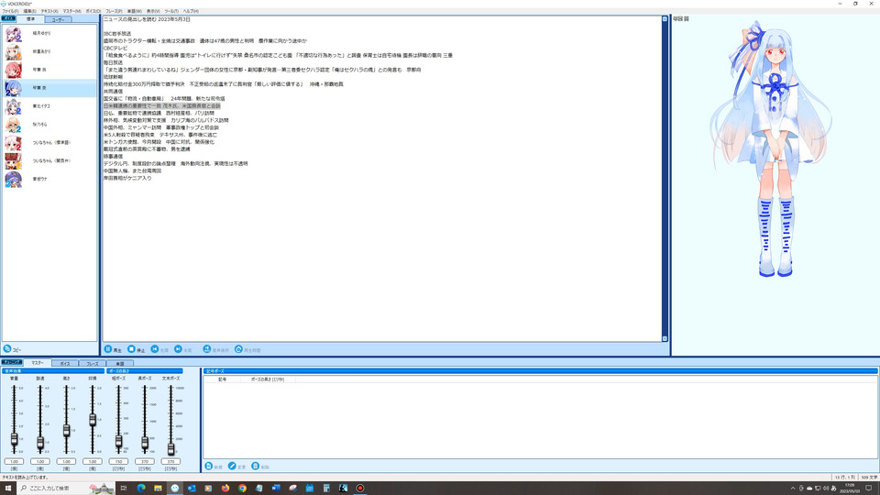
Task: Switch to the フレーズ tuning tab
Action: coord(92,364)
